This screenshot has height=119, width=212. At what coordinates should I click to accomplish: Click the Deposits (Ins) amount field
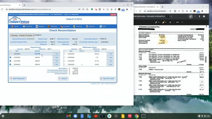[x=52, y=39]
